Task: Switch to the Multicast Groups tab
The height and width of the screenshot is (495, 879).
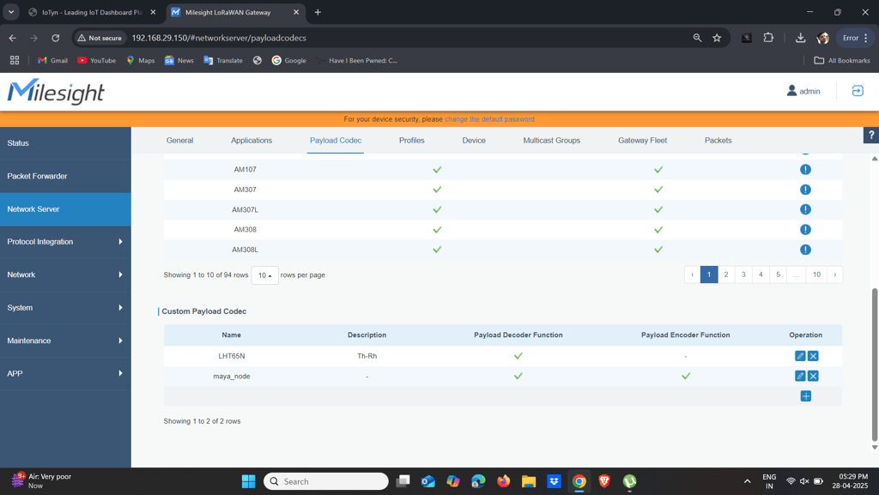Action: click(x=552, y=141)
